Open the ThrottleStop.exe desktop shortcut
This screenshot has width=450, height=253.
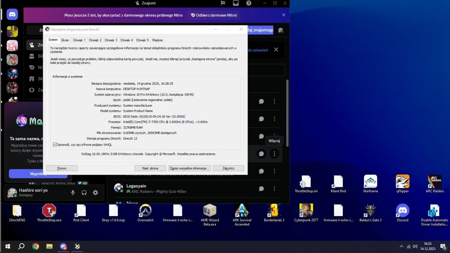[x=49, y=213]
